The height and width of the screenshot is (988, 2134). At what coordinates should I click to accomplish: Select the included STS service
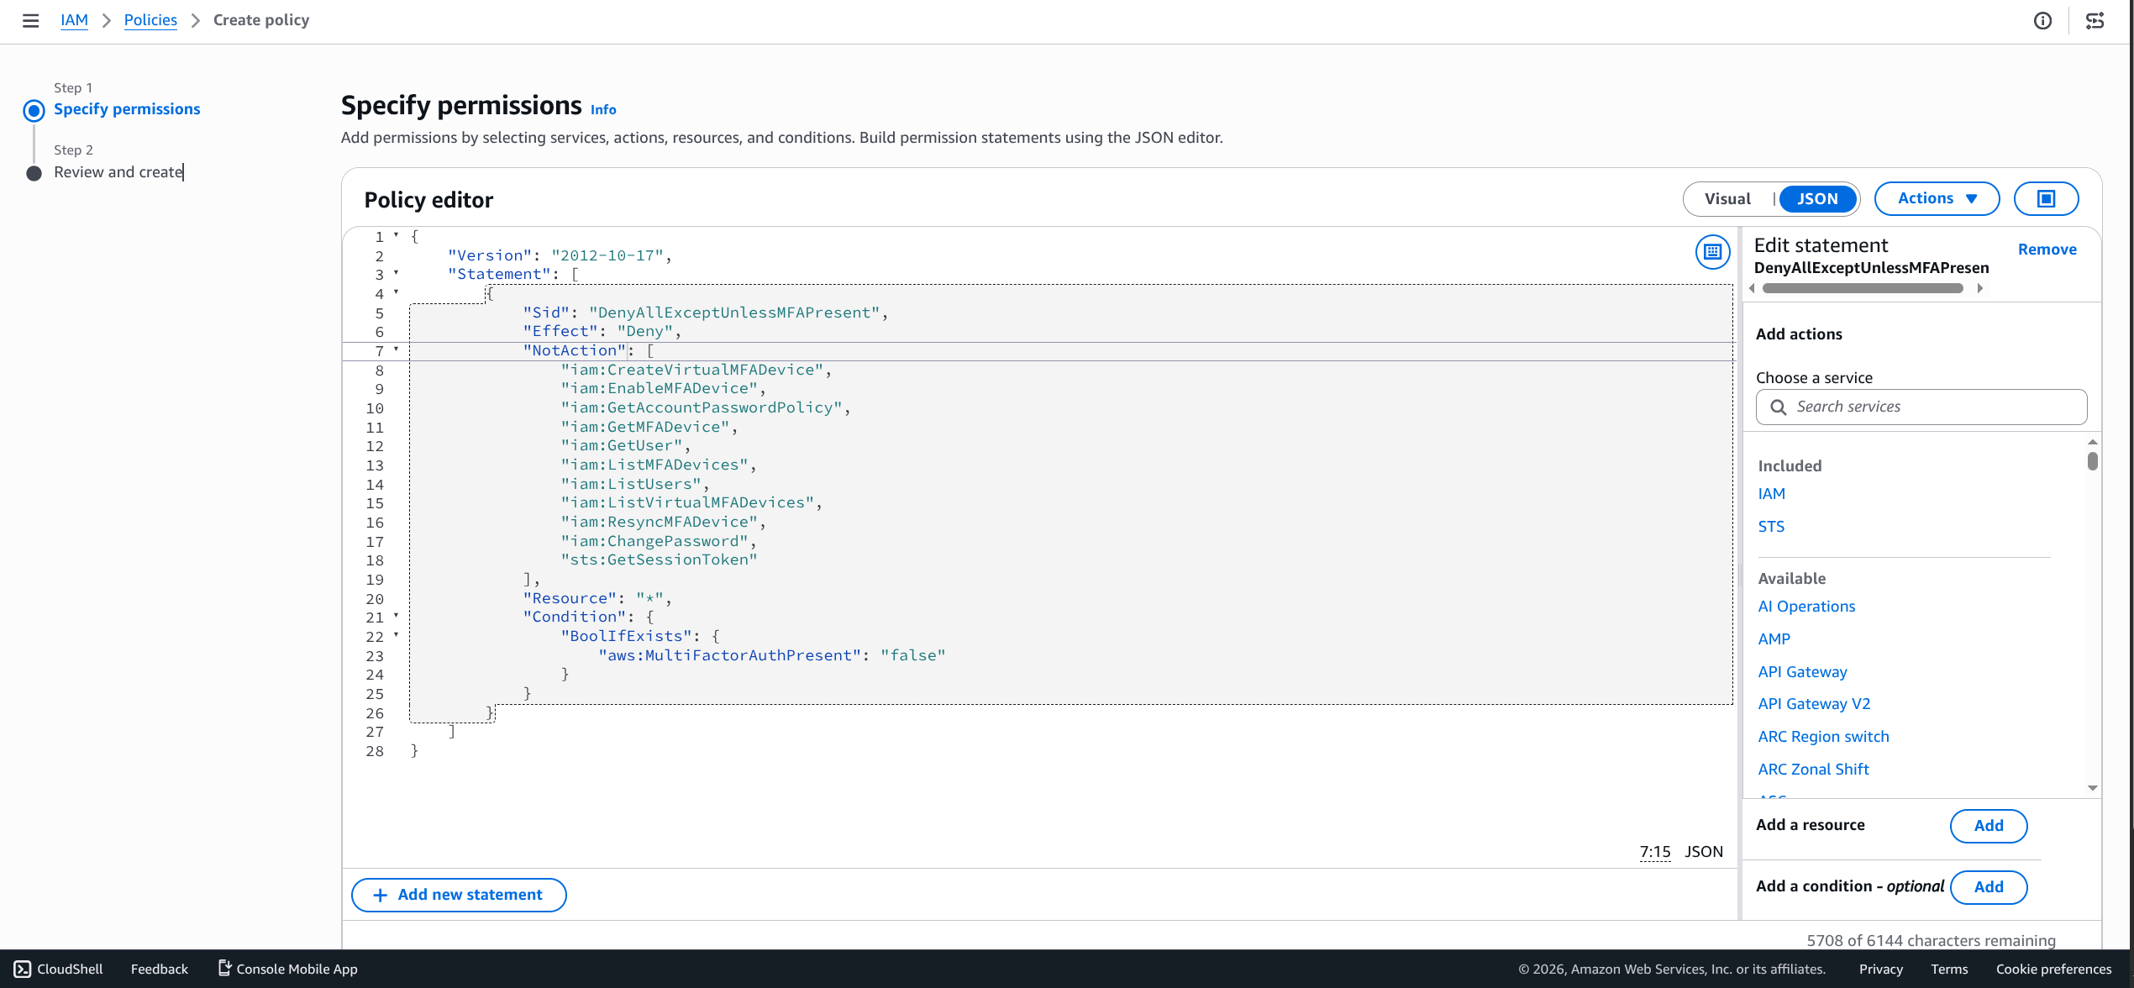point(1771,527)
